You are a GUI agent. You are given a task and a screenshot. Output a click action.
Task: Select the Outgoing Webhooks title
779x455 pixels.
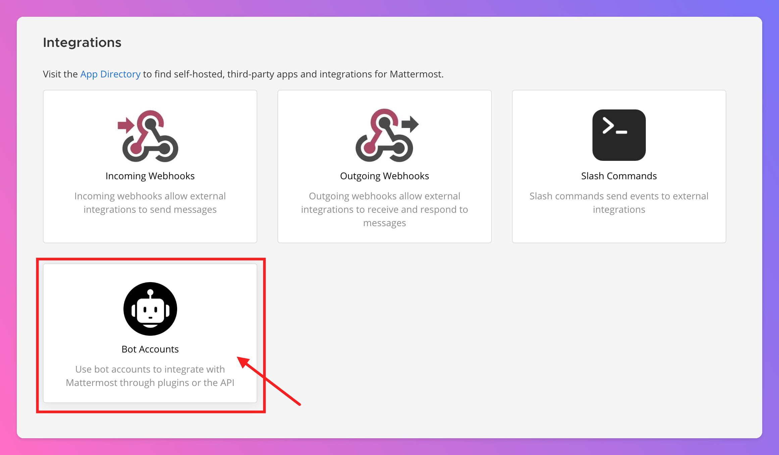[x=384, y=176]
